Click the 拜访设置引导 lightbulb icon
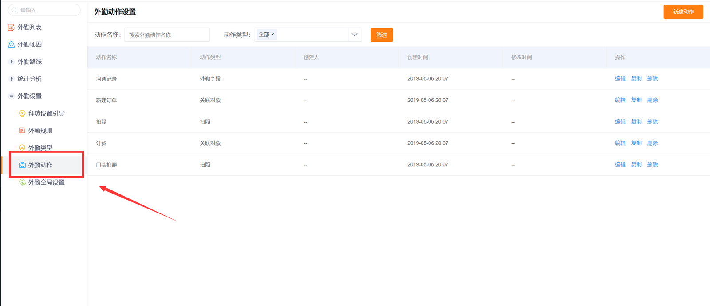This screenshot has width=710, height=306. coord(22,113)
